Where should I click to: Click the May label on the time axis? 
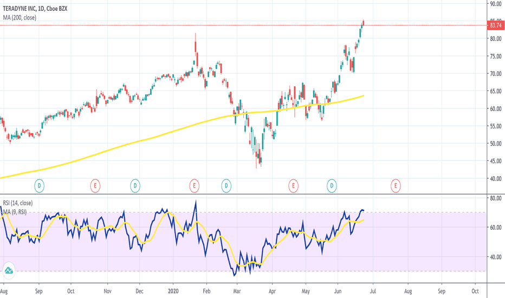pyautogui.click(x=306, y=291)
